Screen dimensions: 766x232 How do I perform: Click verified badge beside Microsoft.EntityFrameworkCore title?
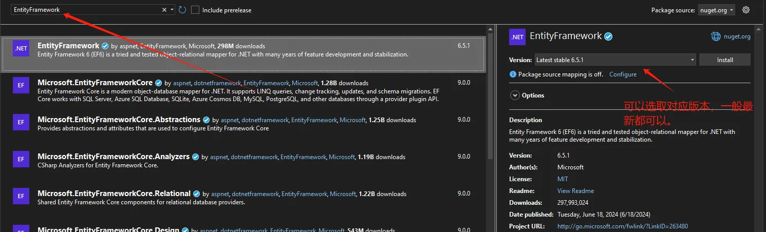tap(159, 83)
